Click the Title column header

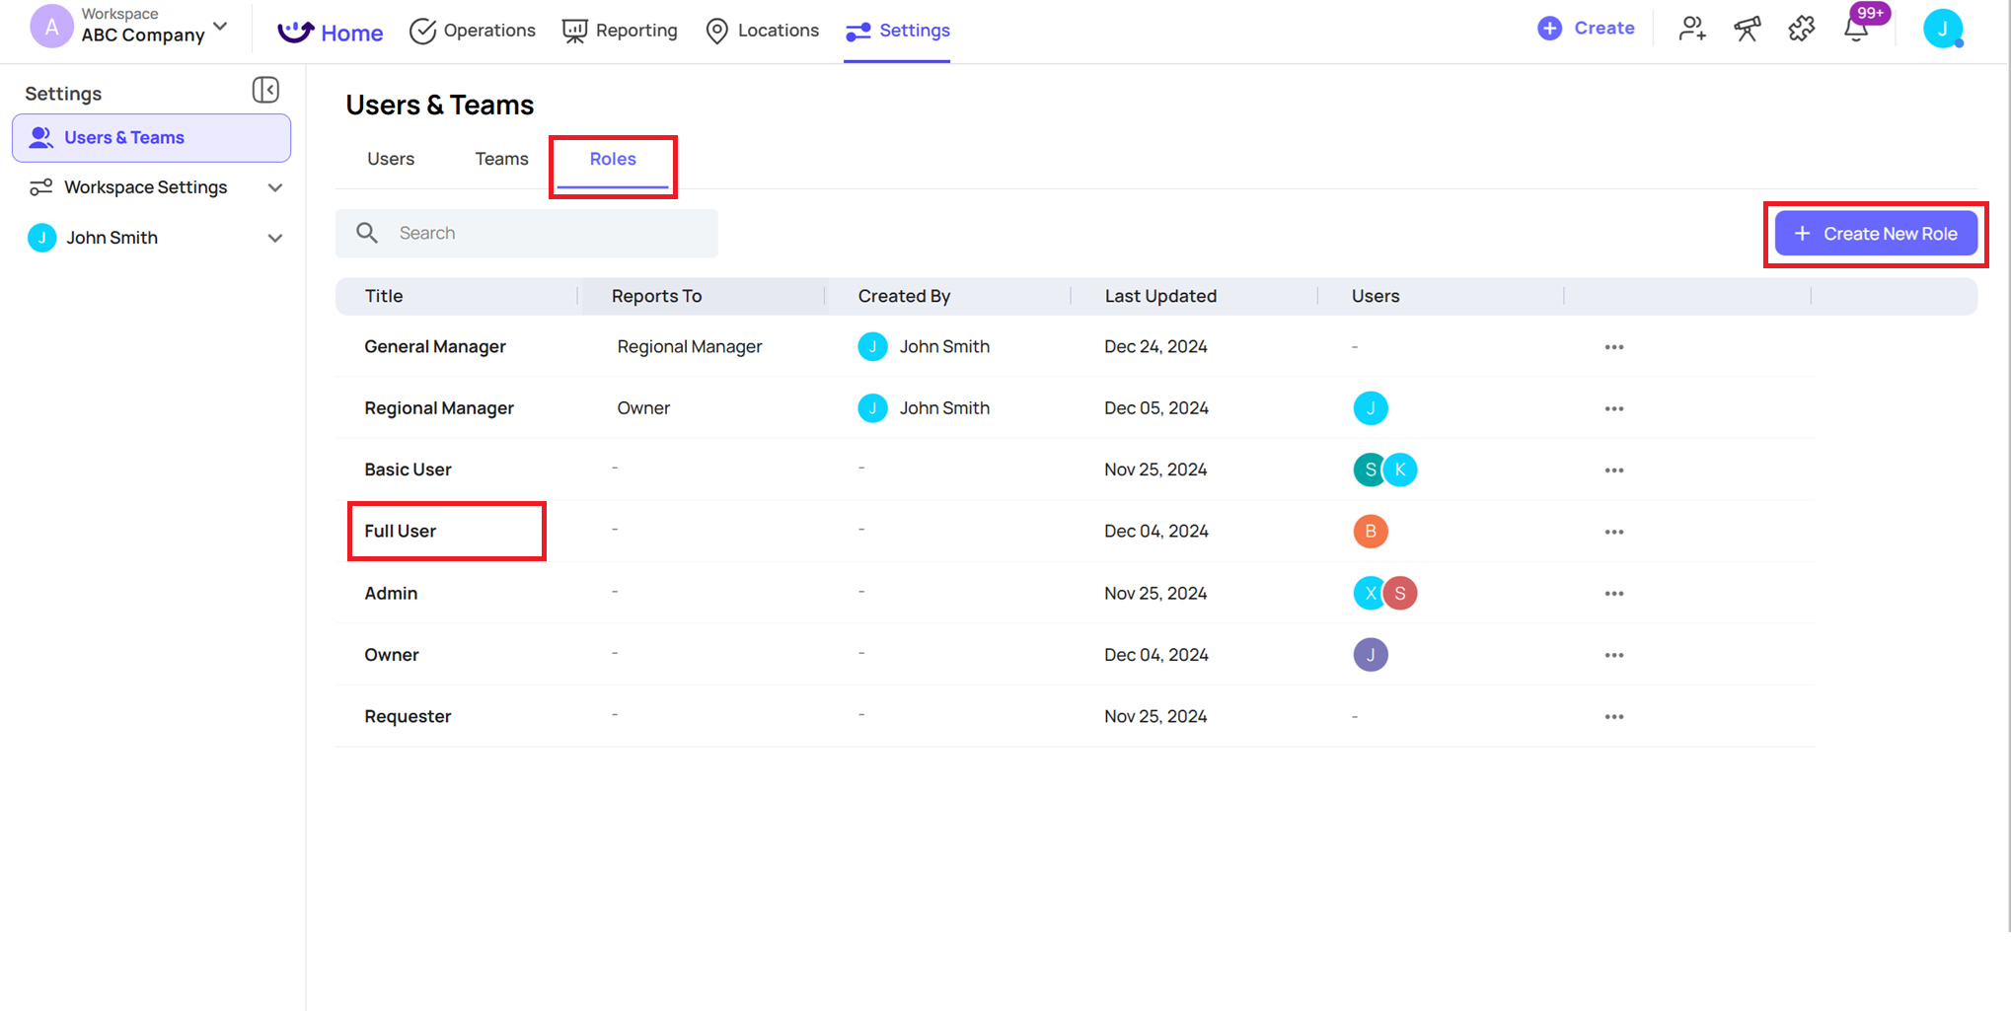(x=384, y=296)
